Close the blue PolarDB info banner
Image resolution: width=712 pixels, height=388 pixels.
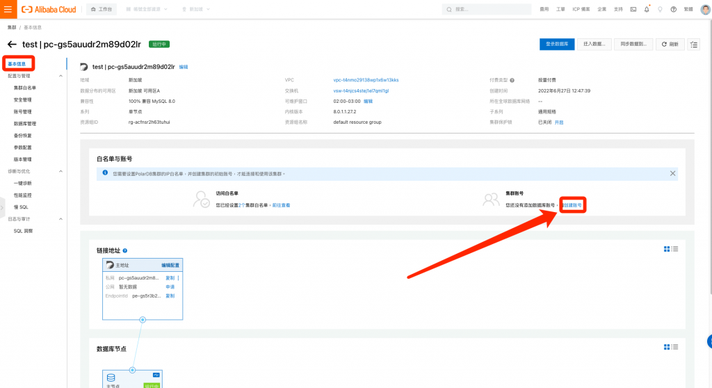point(672,174)
